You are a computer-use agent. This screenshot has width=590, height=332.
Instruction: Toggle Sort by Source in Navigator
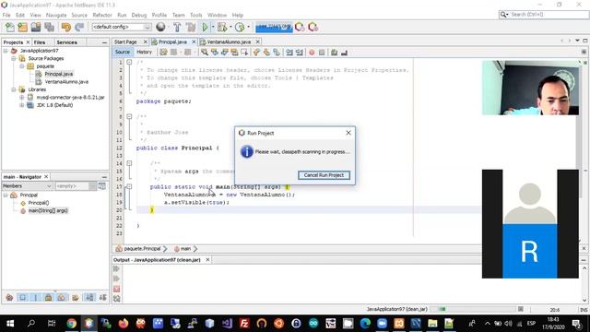(x=102, y=298)
